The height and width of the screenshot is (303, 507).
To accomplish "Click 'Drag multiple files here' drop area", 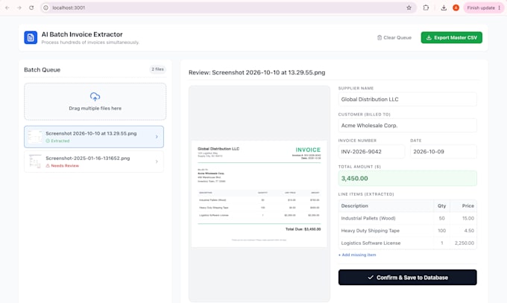I will click(x=95, y=102).
